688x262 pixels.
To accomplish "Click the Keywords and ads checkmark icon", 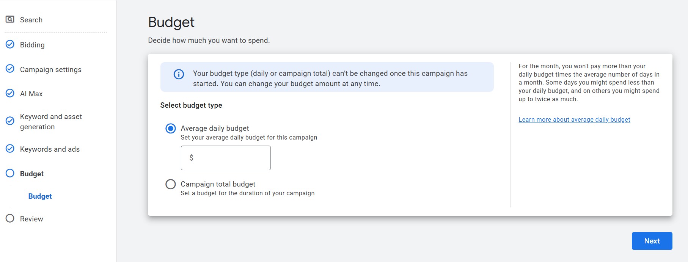I will click(10, 149).
